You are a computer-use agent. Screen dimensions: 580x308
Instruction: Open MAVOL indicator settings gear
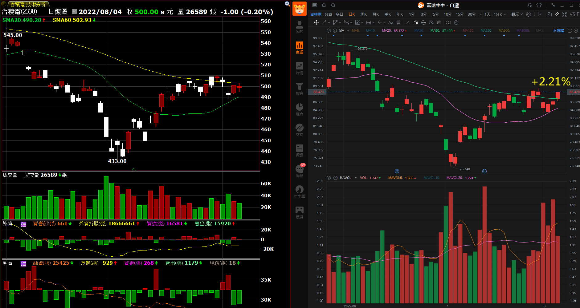pyautogui.click(x=329, y=178)
